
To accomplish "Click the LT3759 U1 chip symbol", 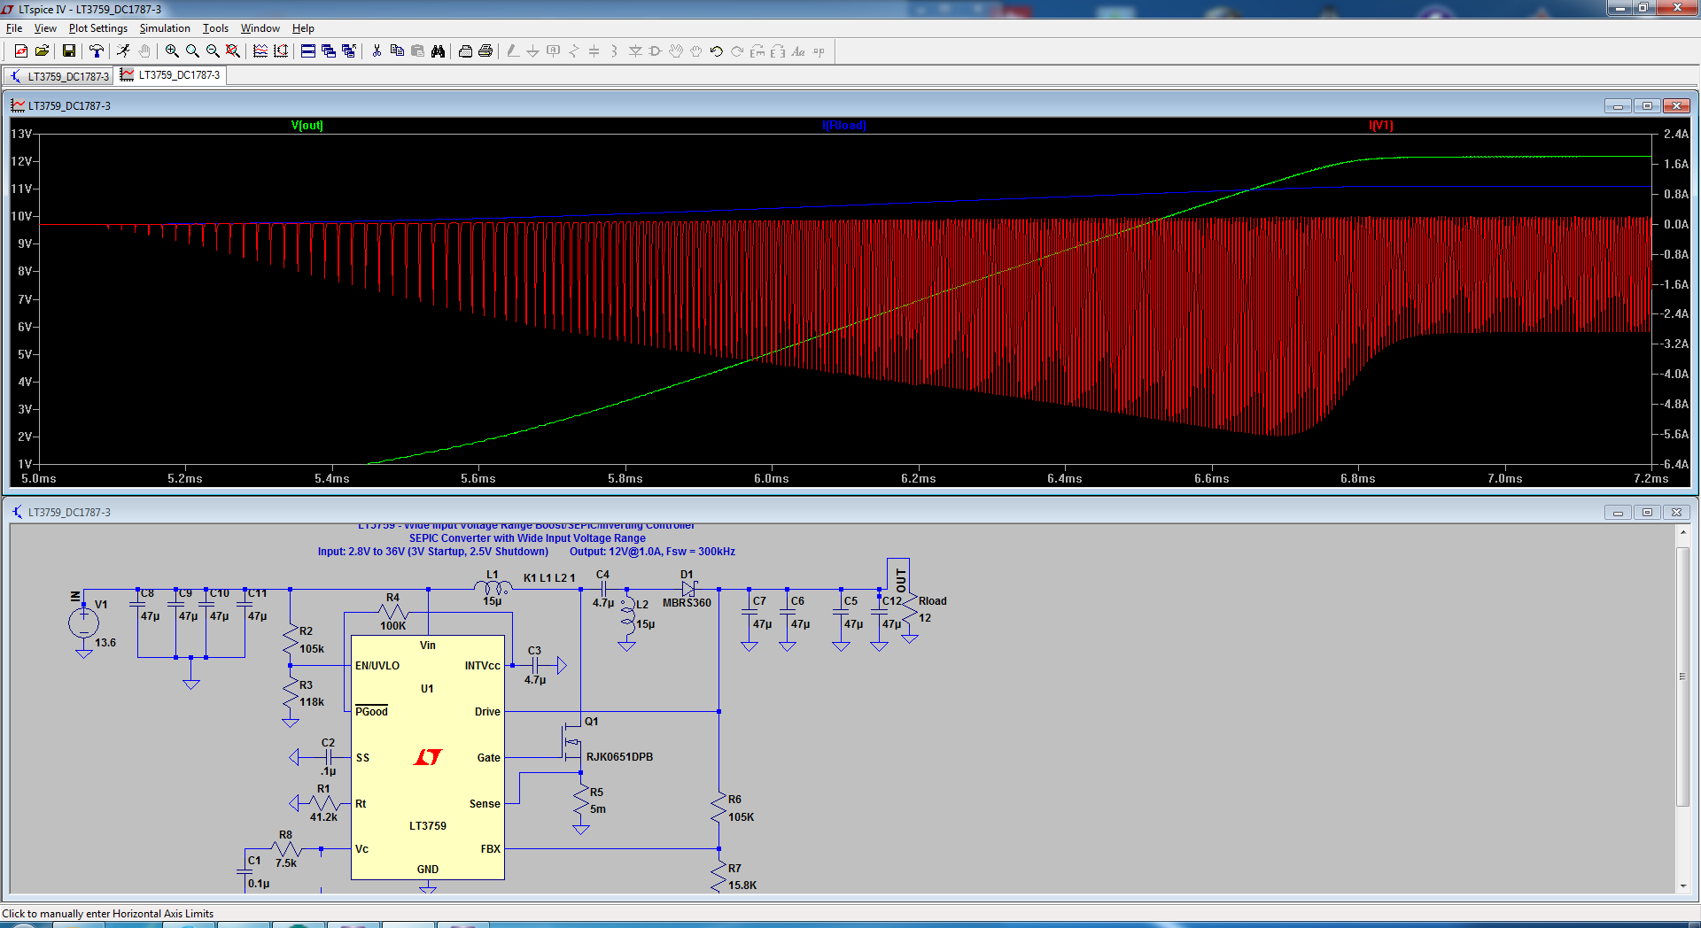I will pos(428,757).
